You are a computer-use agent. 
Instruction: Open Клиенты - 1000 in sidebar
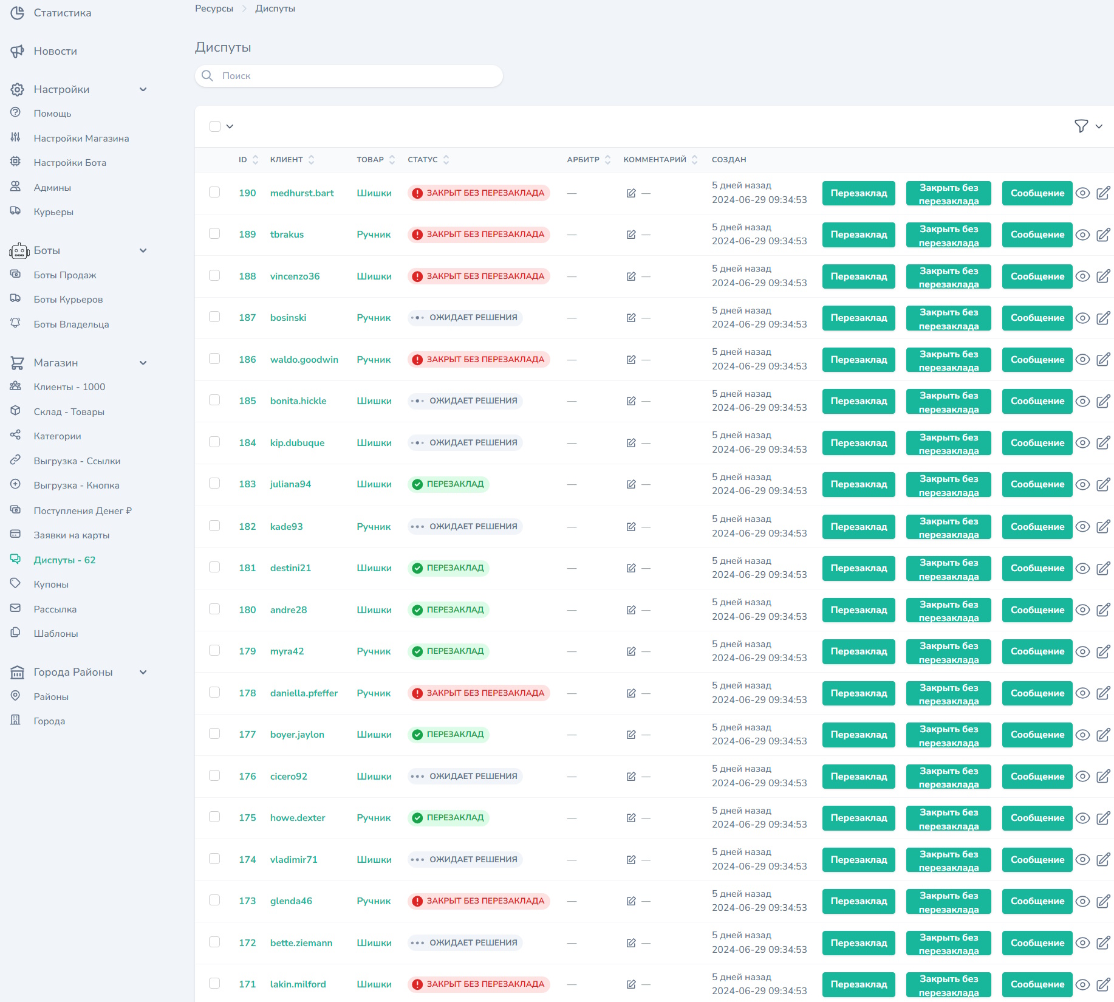(69, 387)
